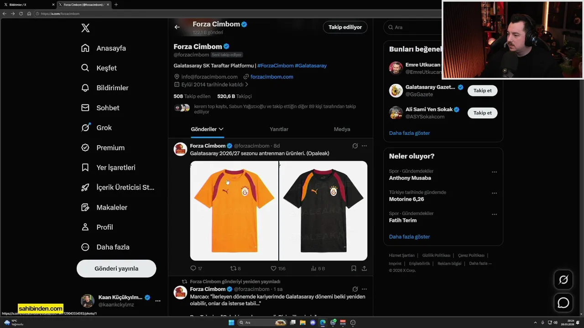The image size is (584, 328).
Task: Open floating Grok button bottom right
Action: pyautogui.click(x=563, y=280)
